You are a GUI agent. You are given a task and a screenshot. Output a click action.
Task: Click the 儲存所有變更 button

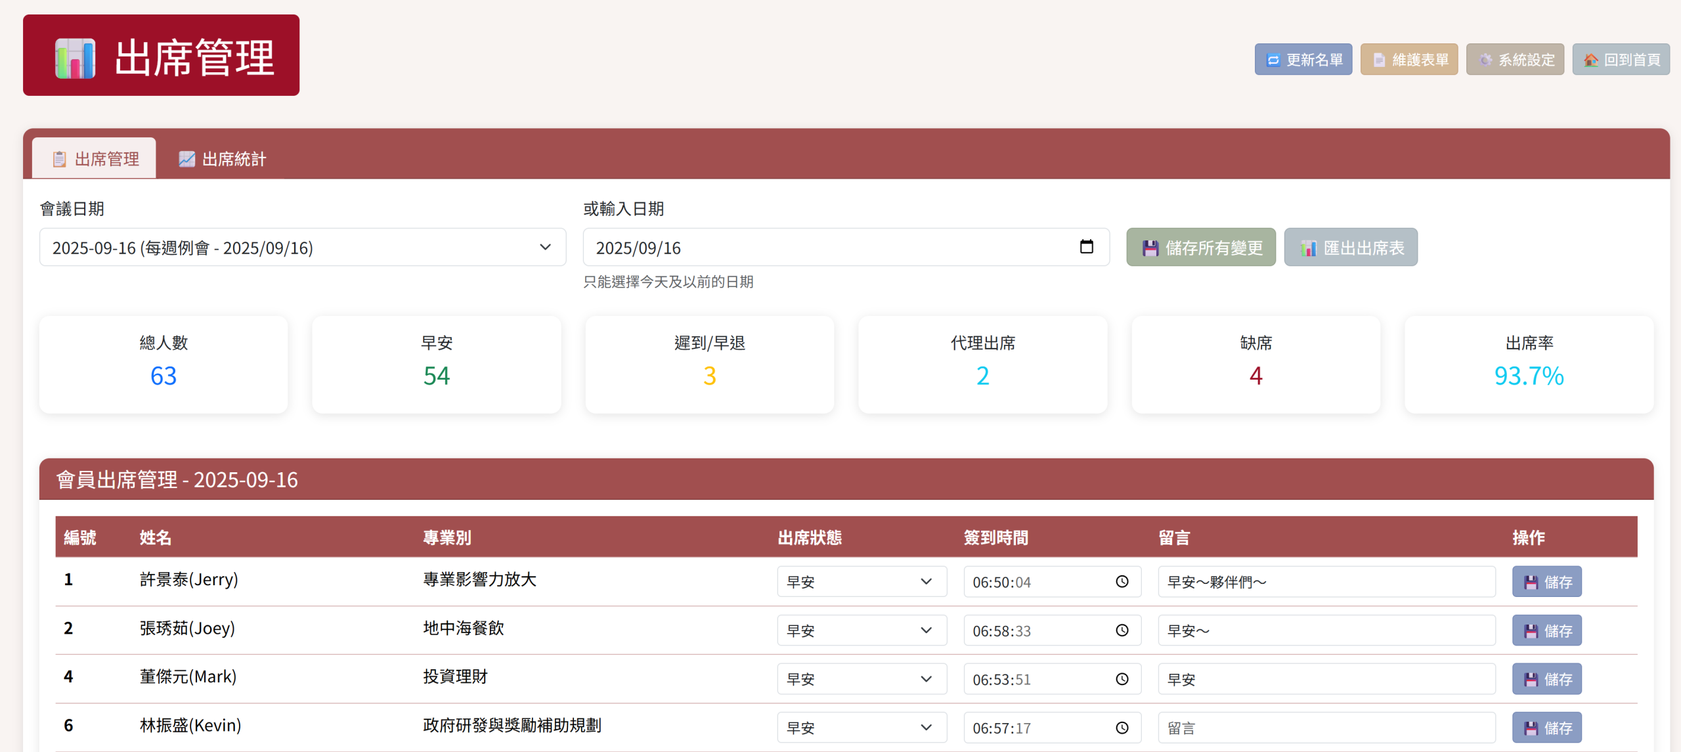point(1201,248)
